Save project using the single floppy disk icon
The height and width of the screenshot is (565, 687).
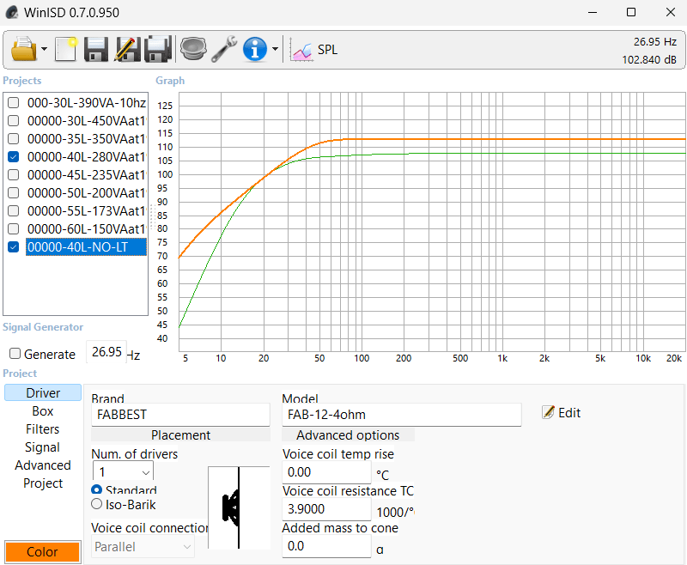[x=96, y=49]
